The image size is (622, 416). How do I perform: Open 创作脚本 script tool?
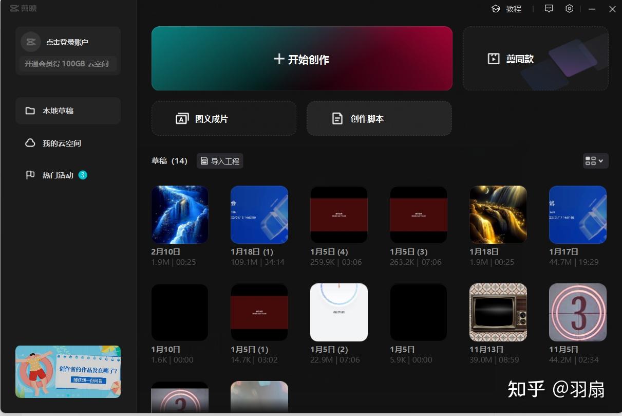[x=379, y=119]
